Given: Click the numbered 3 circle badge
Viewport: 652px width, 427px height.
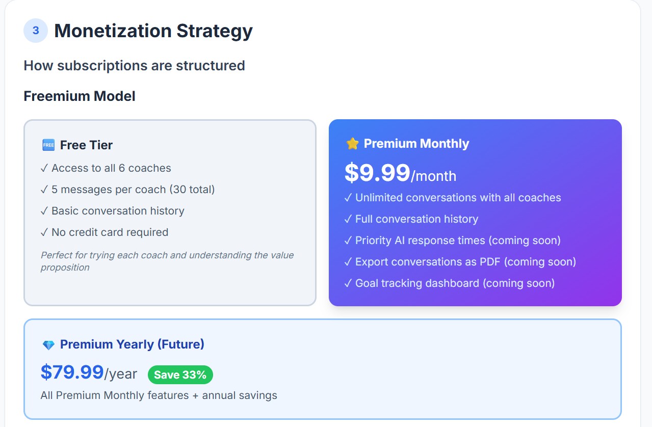Looking at the screenshot, I should [36, 31].
